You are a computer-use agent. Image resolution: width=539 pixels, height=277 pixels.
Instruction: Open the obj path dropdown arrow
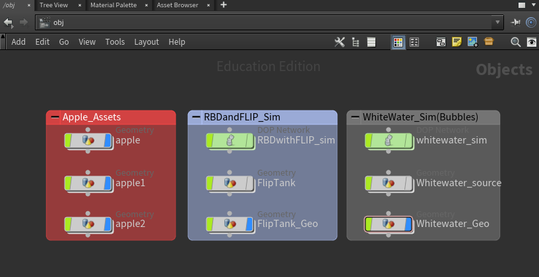coord(497,22)
